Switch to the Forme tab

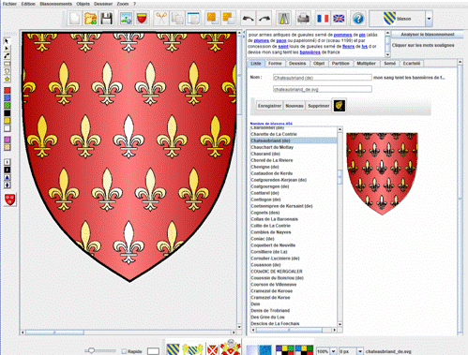(275, 64)
